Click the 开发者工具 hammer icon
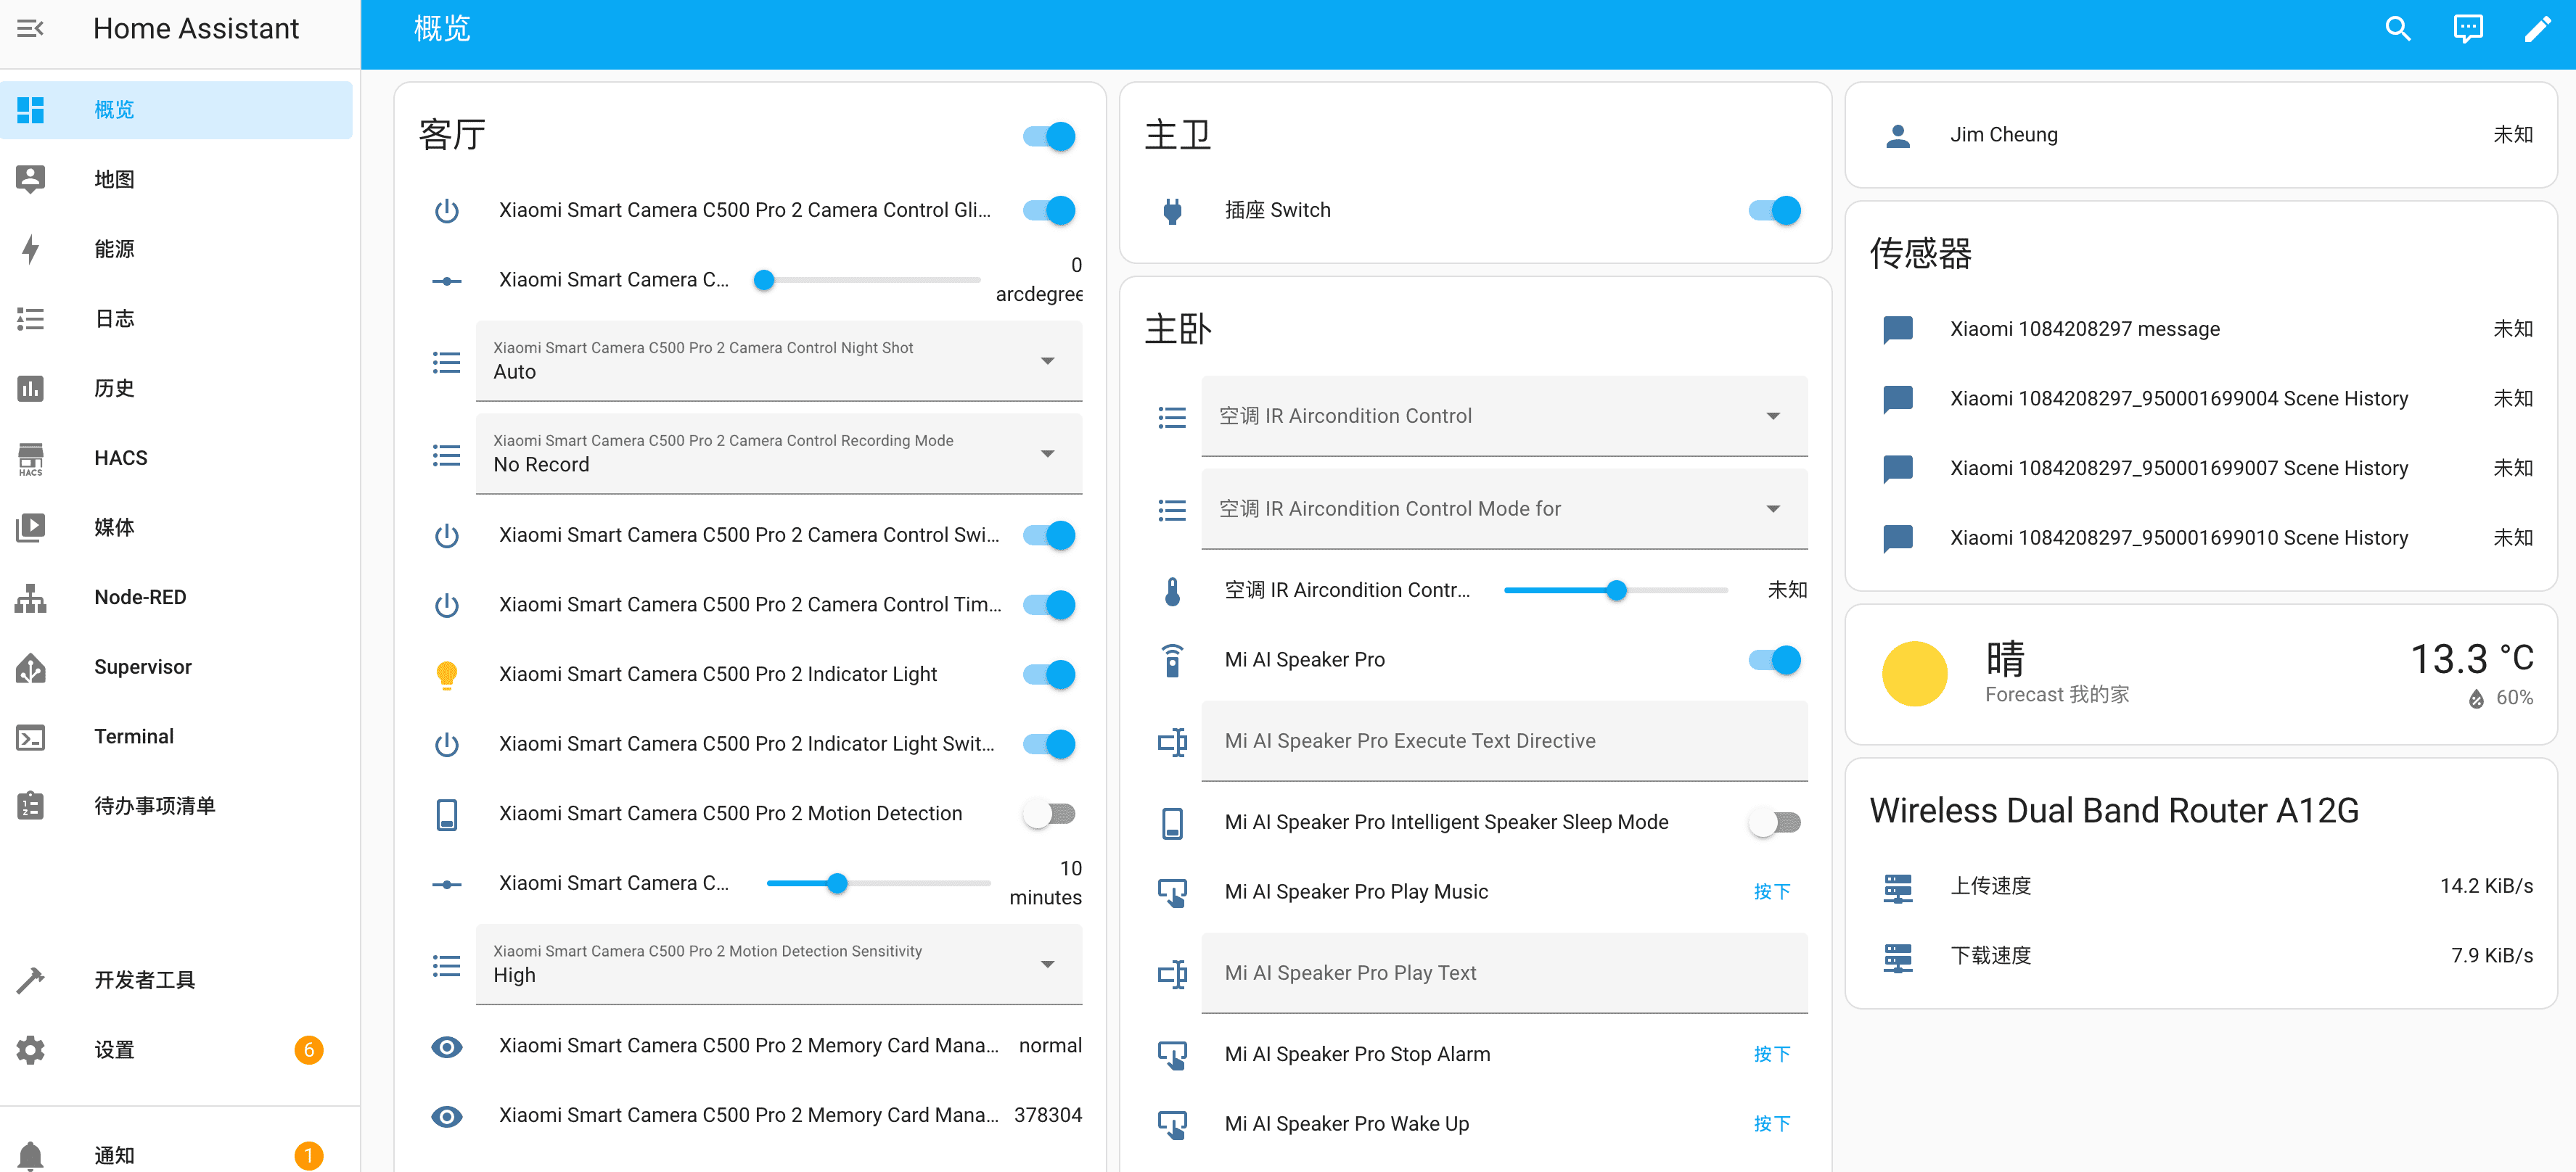This screenshot has height=1172, width=2576. pyautogui.click(x=31, y=980)
